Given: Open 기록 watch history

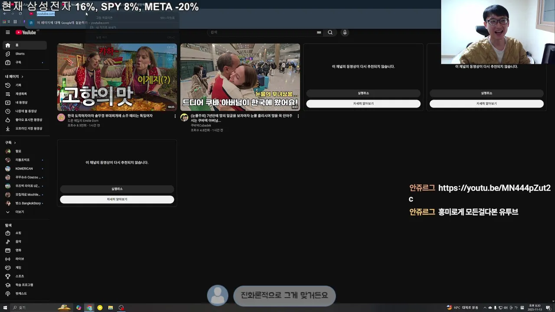Looking at the screenshot, I should coord(24,85).
